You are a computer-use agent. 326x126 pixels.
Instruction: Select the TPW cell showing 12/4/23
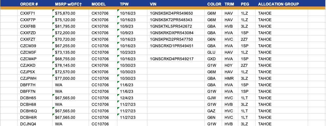pyautogui.click(x=132, y=98)
